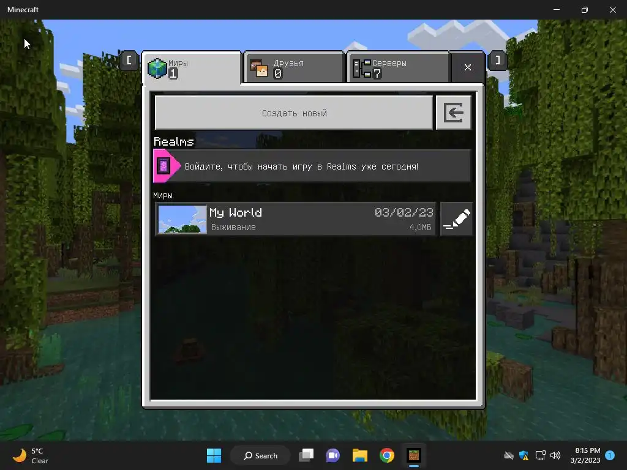Open the My World entry

(296, 219)
